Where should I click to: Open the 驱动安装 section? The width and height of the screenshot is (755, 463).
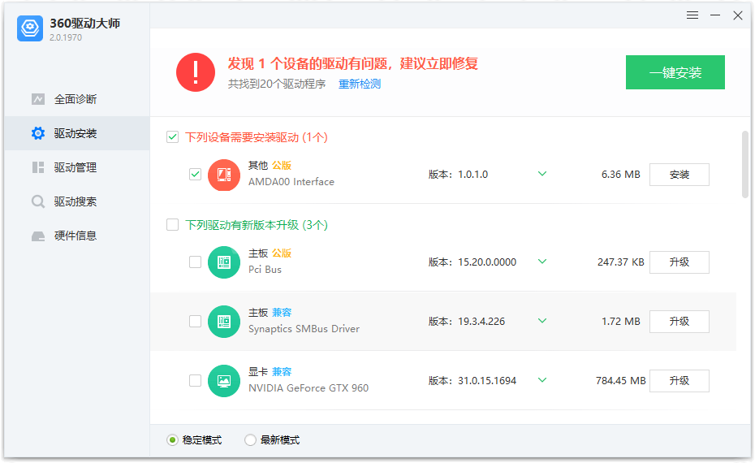pyautogui.click(x=77, y=133)
